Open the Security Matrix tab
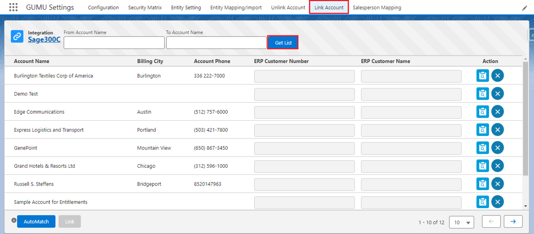 (144, 8)
